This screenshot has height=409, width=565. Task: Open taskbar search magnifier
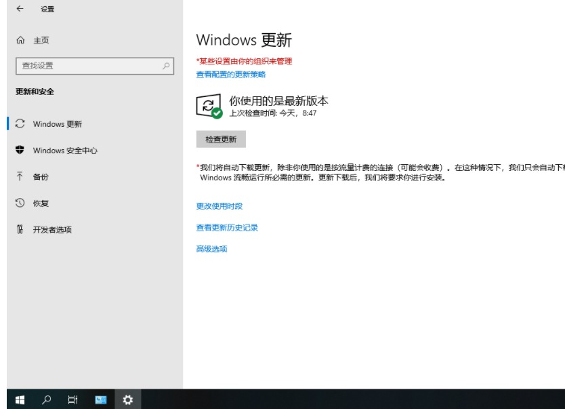click(46, 400)
